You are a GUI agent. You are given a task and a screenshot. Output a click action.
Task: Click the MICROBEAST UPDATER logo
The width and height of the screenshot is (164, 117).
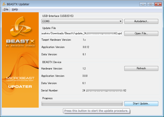(20, 82)
